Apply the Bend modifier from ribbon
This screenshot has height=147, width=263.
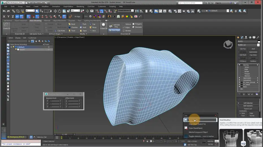[72, 24]
